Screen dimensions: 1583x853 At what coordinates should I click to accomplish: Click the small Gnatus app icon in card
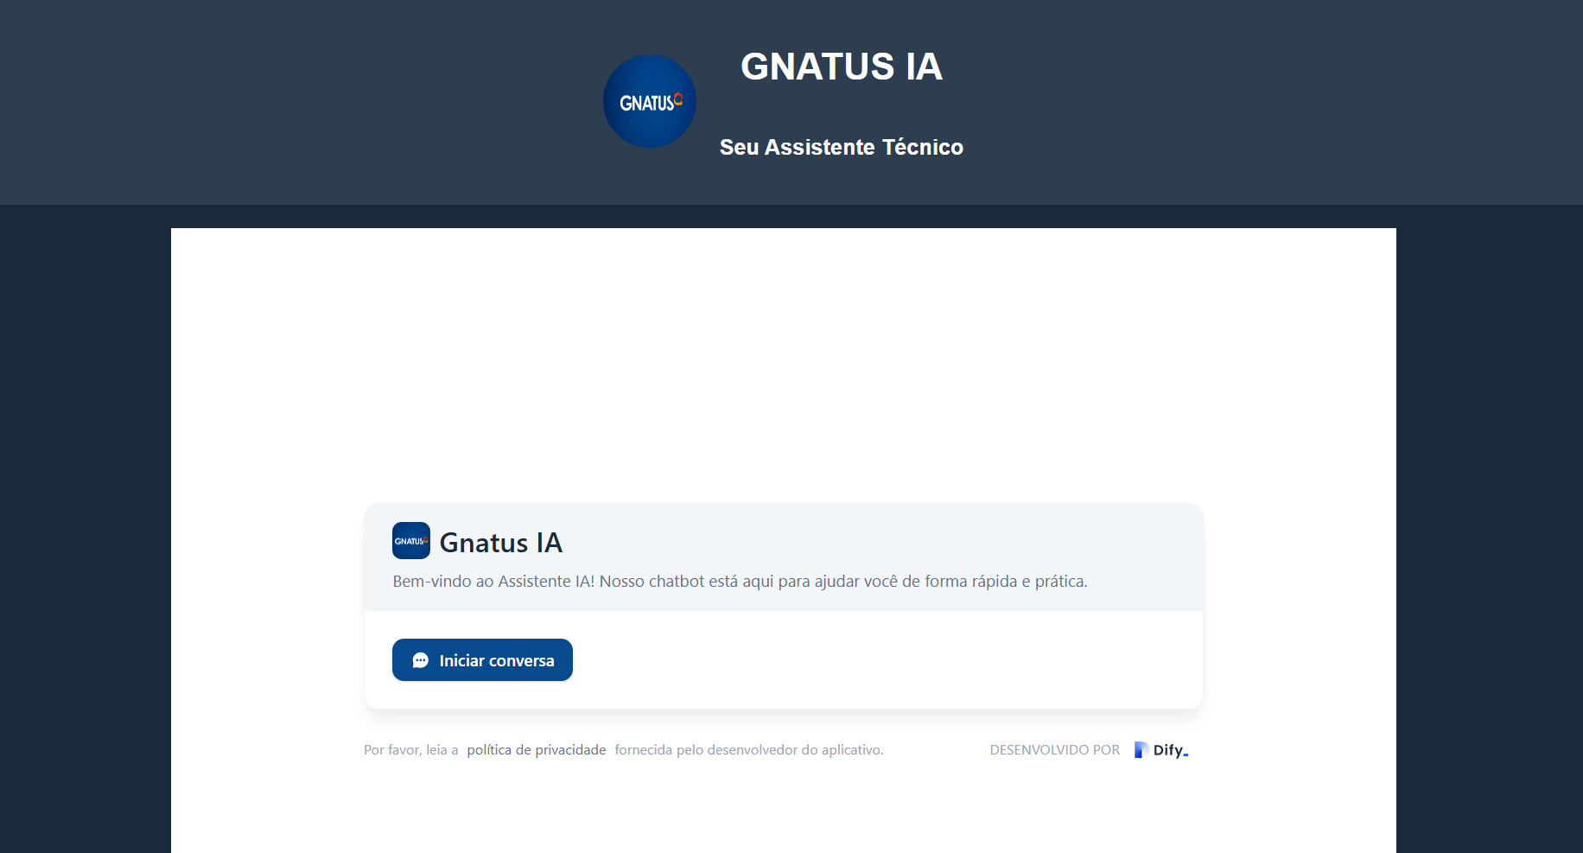coord(411,541)
